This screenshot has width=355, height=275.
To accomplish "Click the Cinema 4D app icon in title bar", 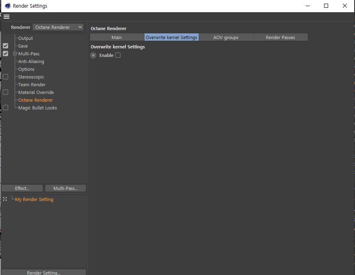I will pos(8,6).
